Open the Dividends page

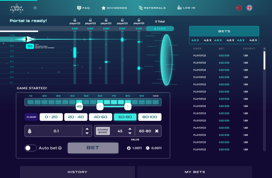point(114,8)
